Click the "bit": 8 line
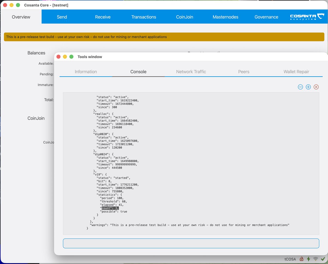The height and width of the screenshot is (264, 328). (x=104, y=181)
